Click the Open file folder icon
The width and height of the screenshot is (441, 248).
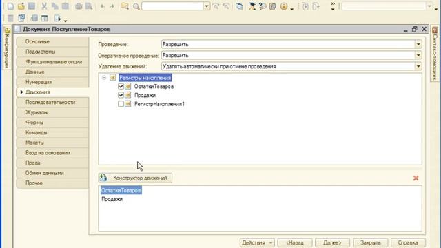click(21, 6)
